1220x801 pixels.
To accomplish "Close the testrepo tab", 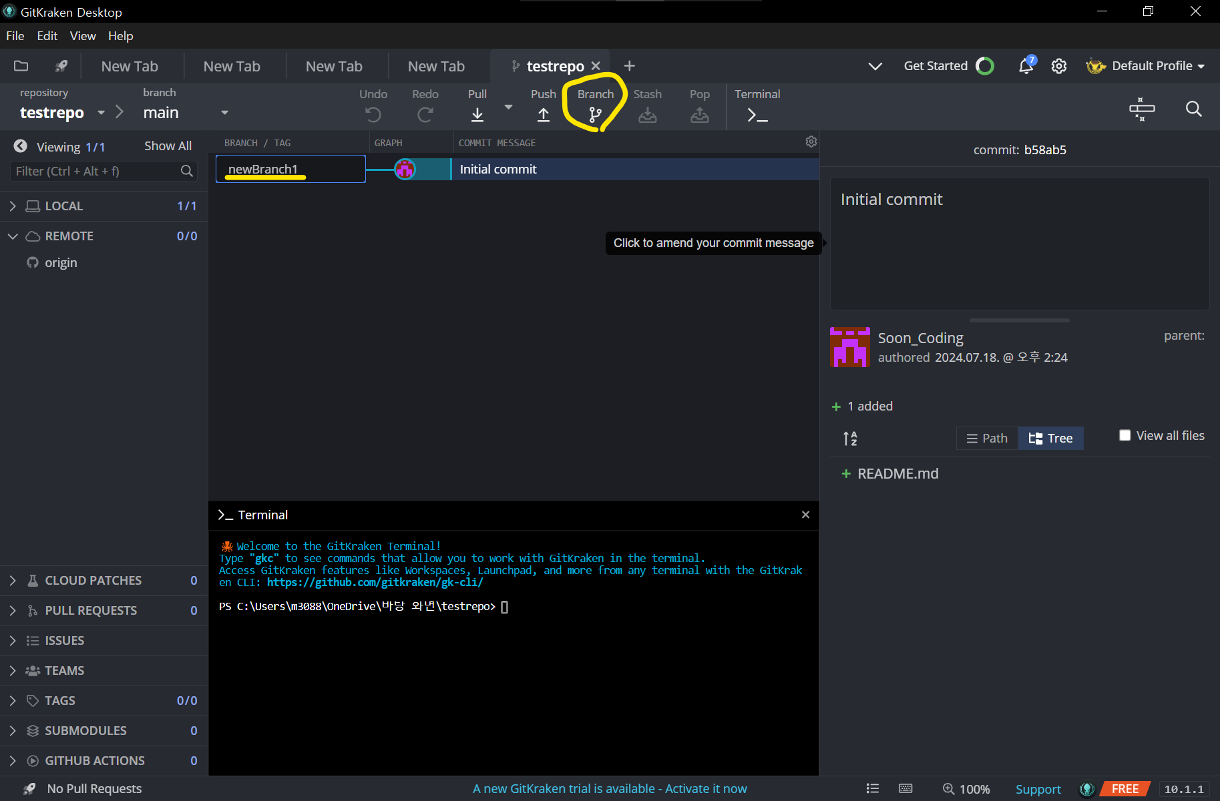I will [596, 66].
